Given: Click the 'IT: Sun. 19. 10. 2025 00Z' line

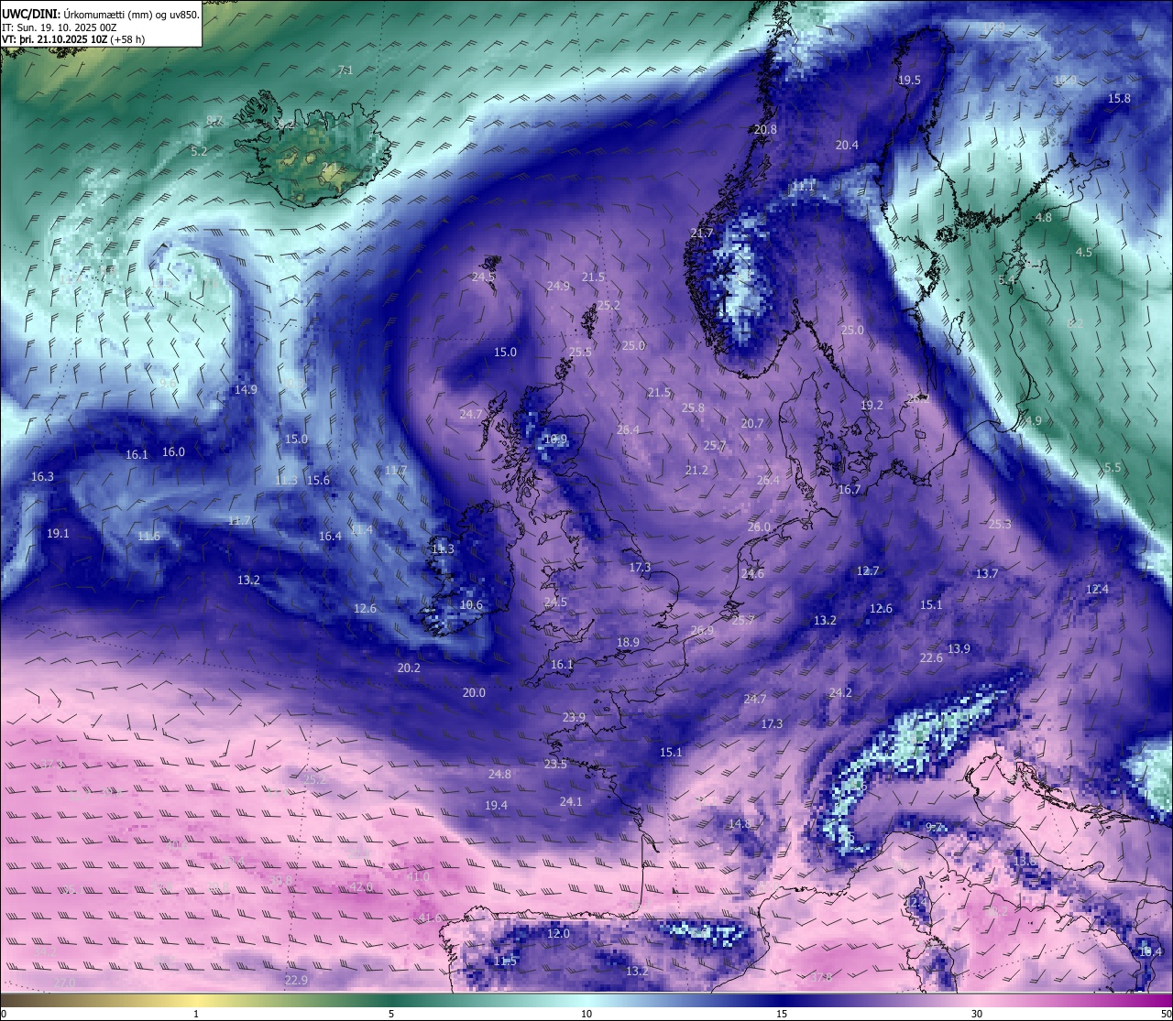Looking at the screenshot, I should point(60,28).
